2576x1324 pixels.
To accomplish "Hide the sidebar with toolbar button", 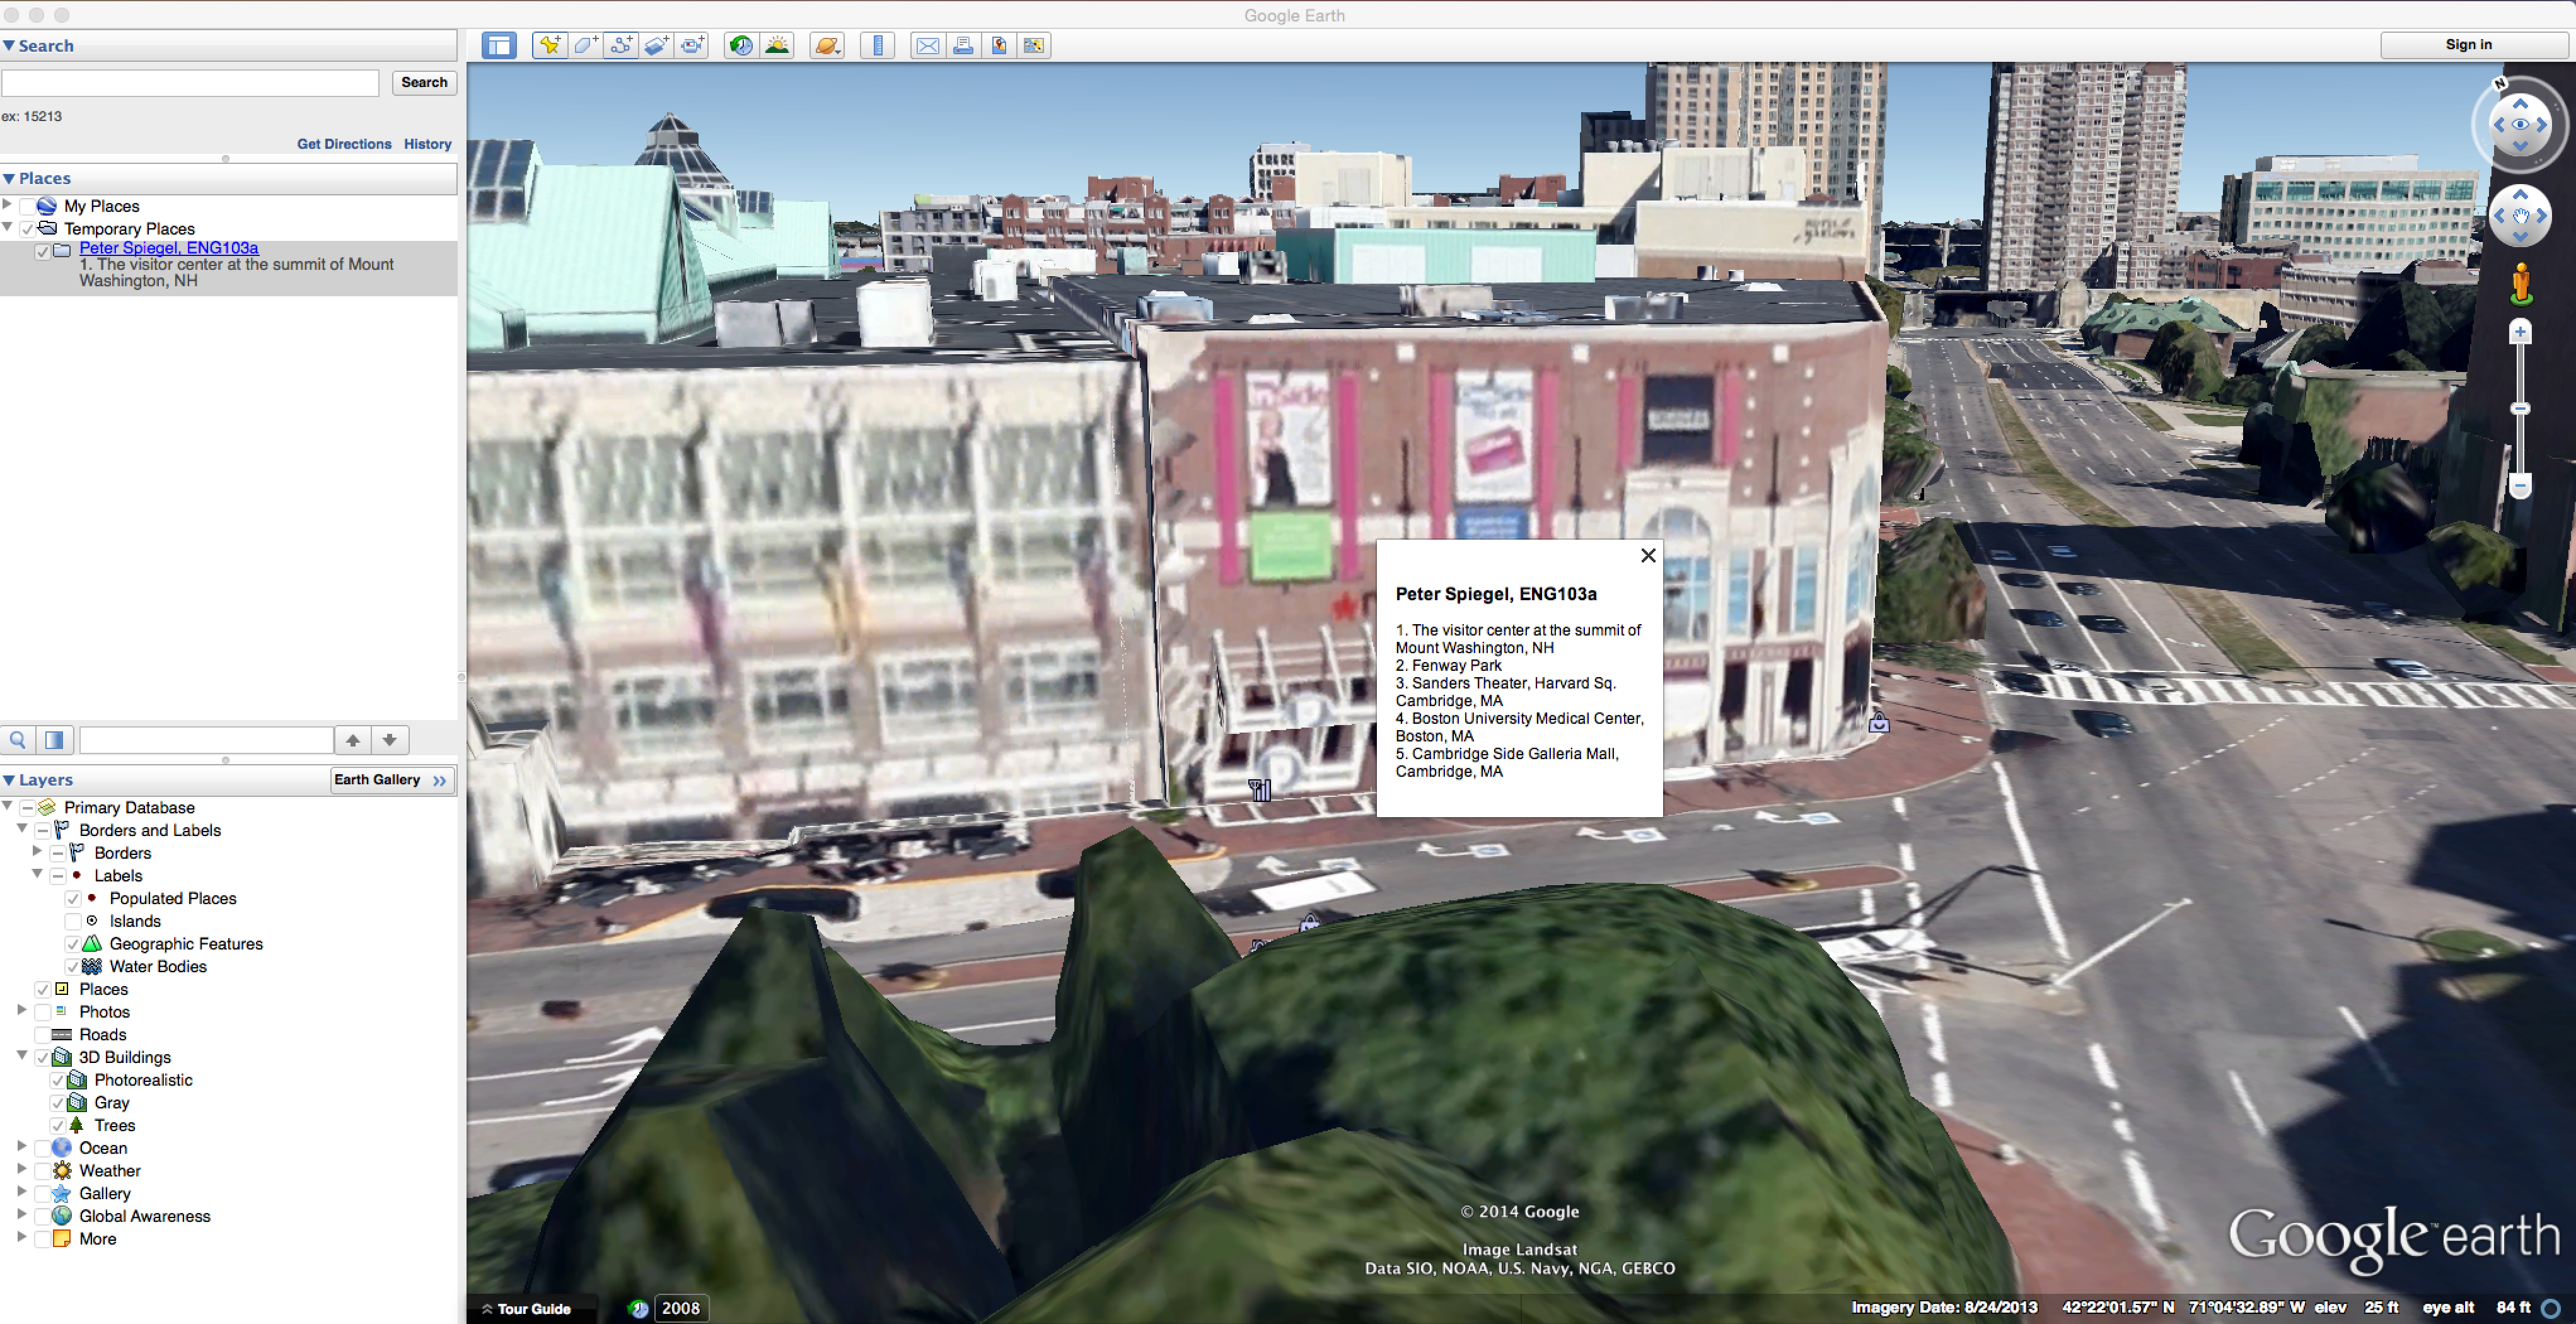I will 499,45.
